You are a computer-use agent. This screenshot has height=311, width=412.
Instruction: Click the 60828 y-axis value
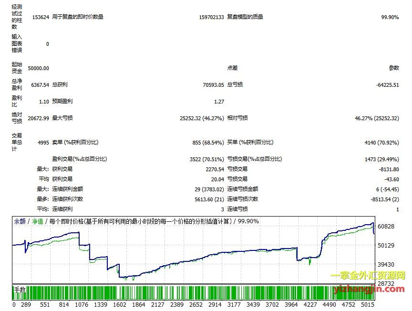385,226
